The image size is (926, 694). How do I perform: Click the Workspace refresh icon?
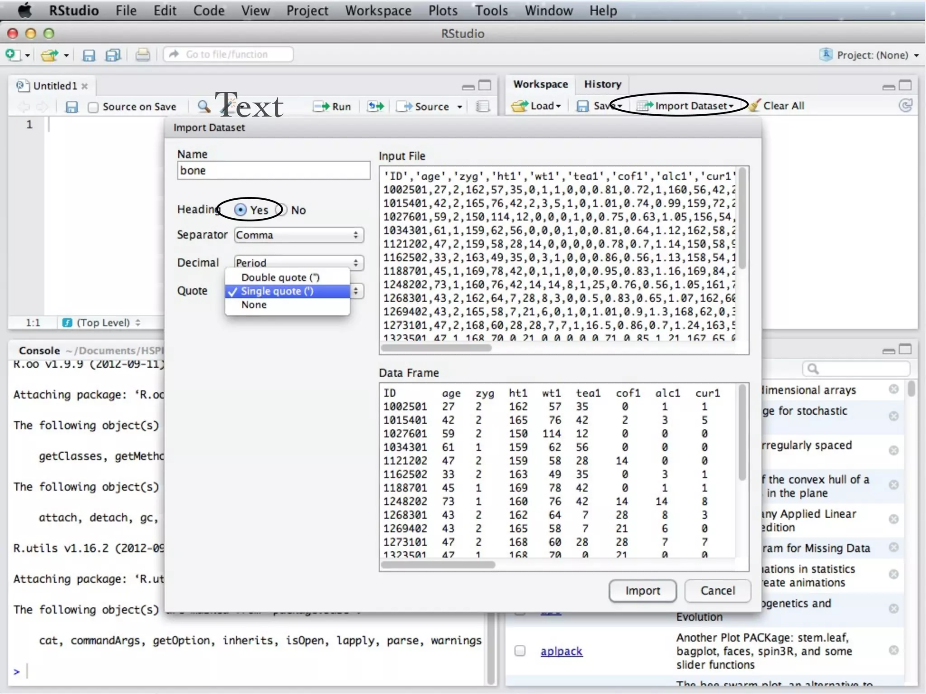pos(905,105)
